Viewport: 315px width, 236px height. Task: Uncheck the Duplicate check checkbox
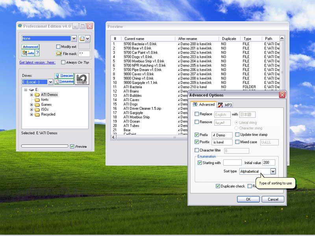(x=218, y=186)
